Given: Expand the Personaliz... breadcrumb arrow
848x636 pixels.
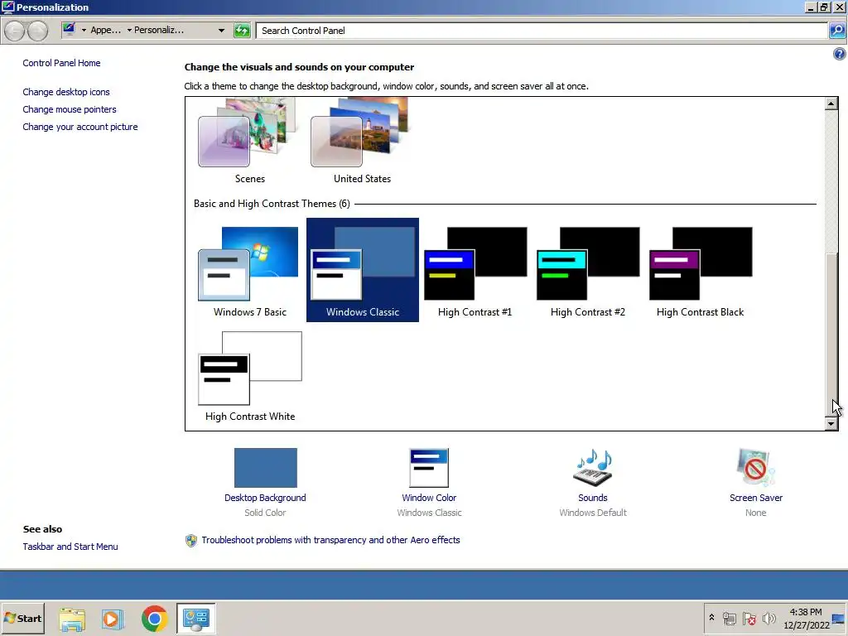Looking at the screenshot, I should coord(129,31).
